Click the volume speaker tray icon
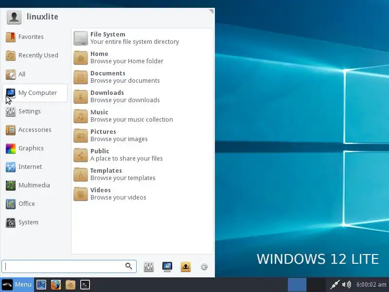Screen dimensions: 389x292 [347, 285]
